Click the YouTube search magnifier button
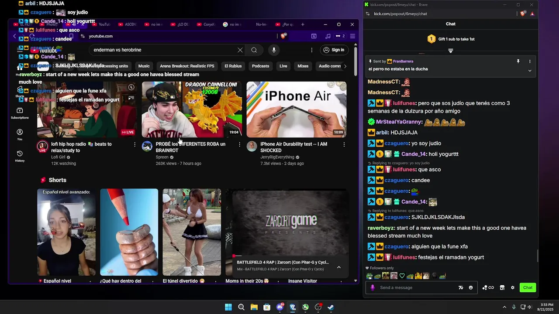Image resolution: width=559 pixels, height=314 pixels. click(x=254, y=50)
